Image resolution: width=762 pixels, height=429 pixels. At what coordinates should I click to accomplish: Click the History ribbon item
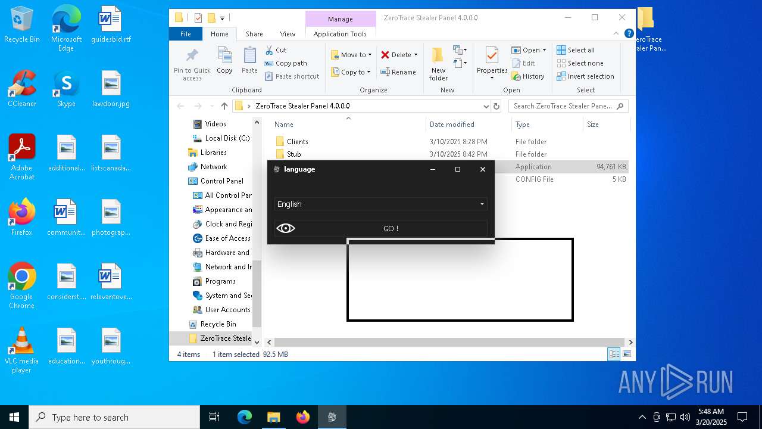(x=528, y=76)
